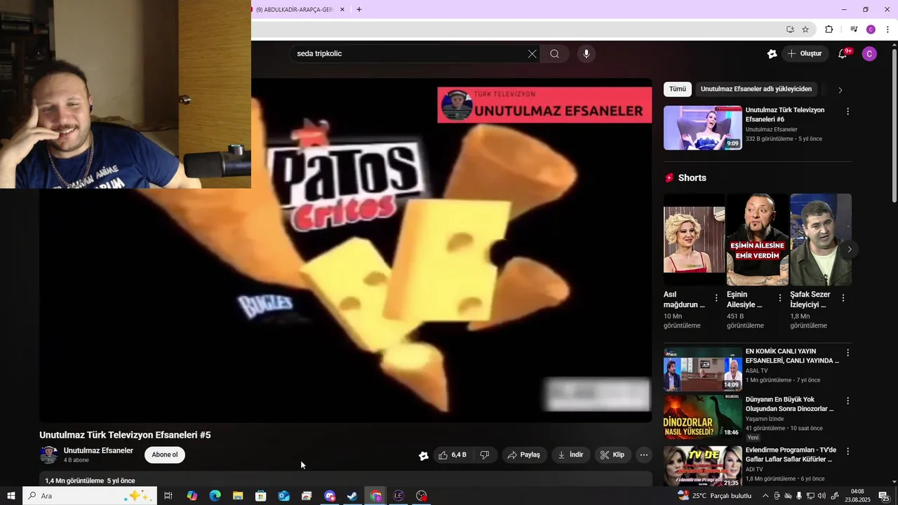
Task: Install page as app icon in address bar
Action: point(790,29)
